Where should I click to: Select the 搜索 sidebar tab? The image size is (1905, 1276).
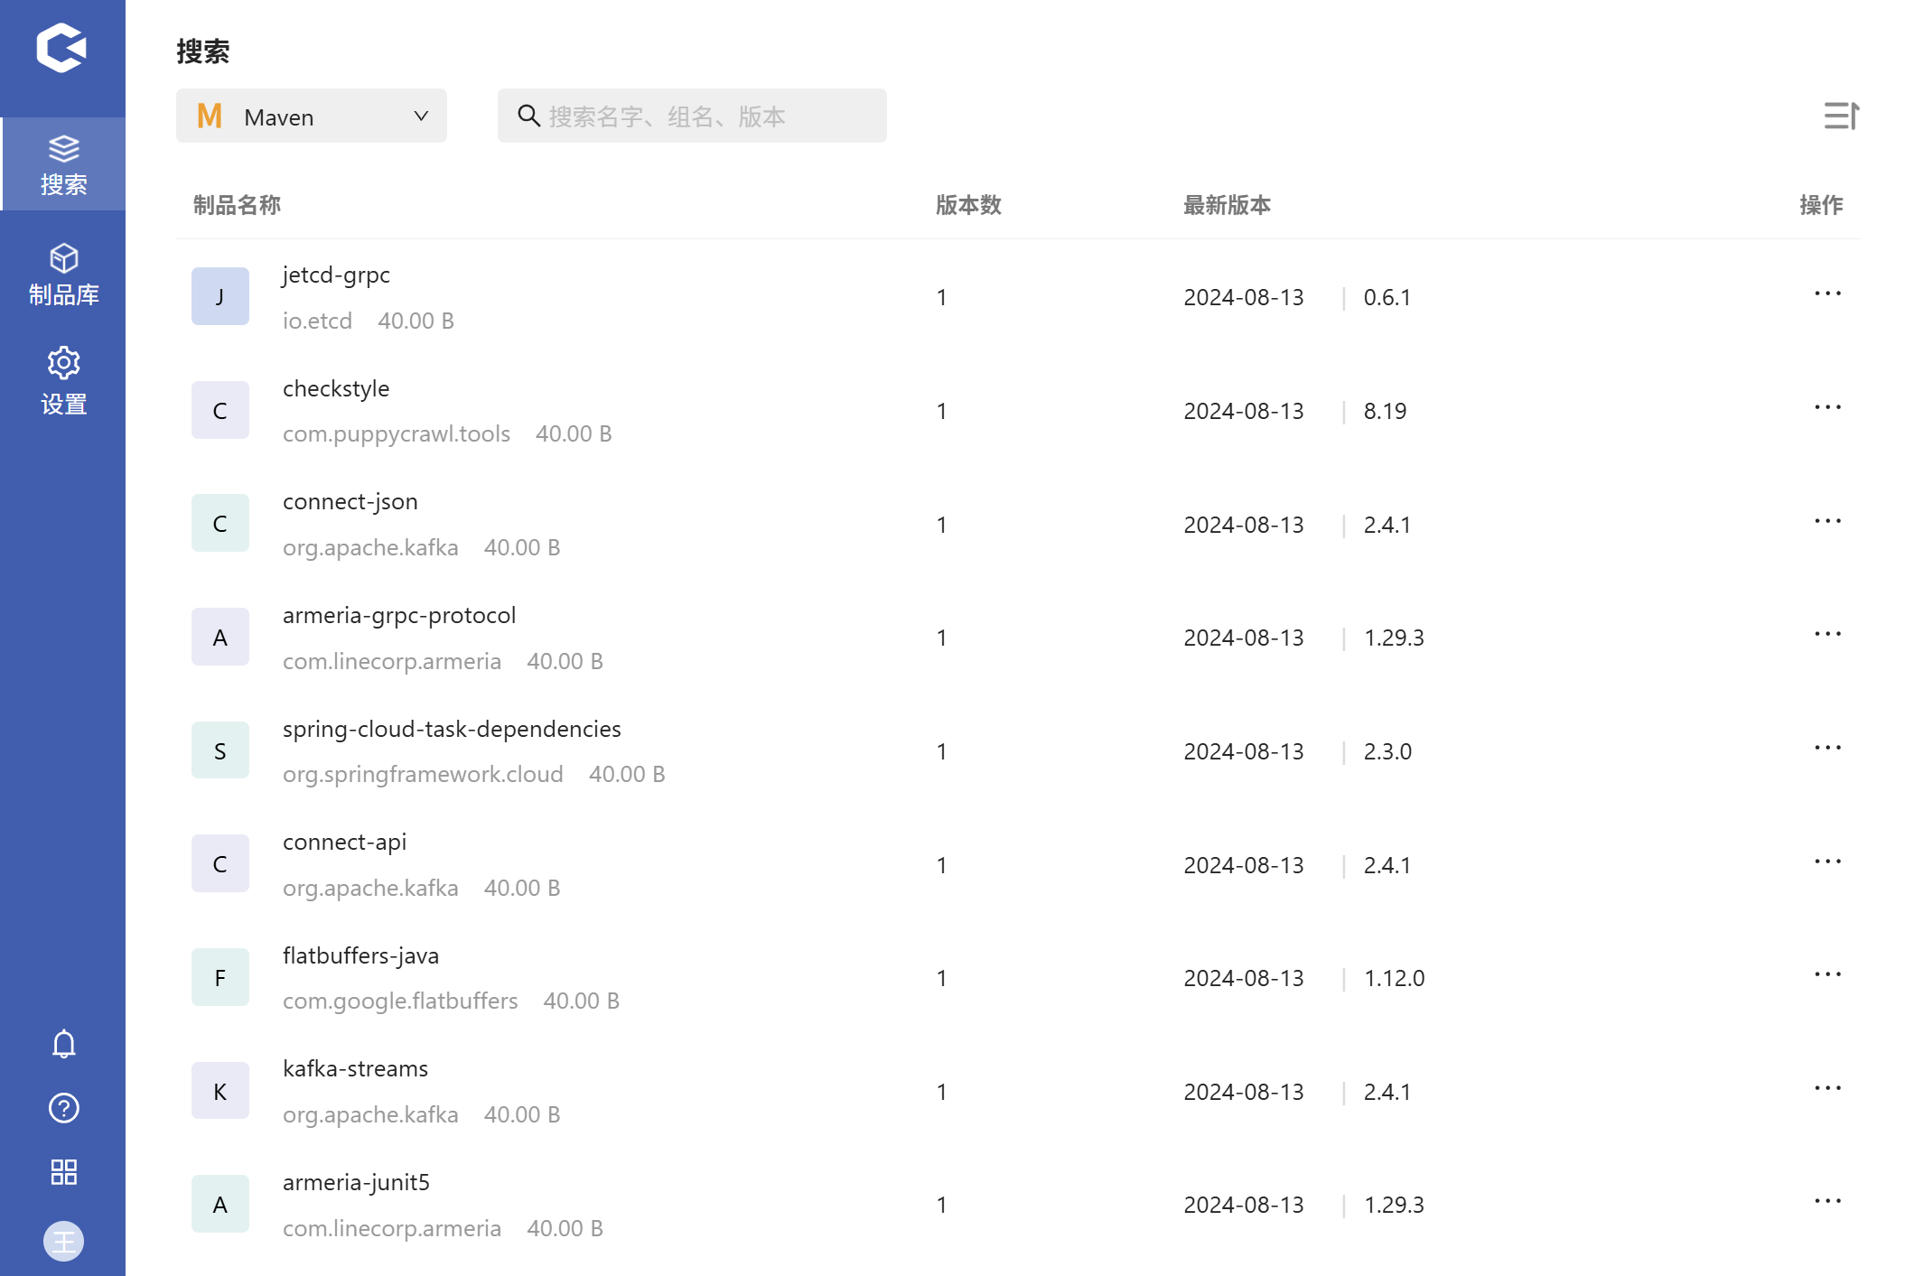pos(63,164)
